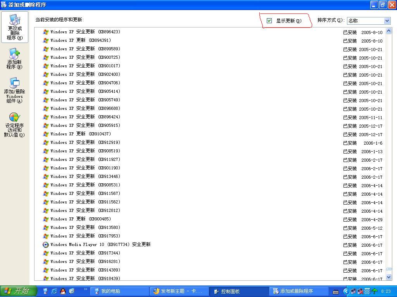Launch QQ penguin from quick launch
The width and height of the screenshot is (397, 297).
pos(63,291)
